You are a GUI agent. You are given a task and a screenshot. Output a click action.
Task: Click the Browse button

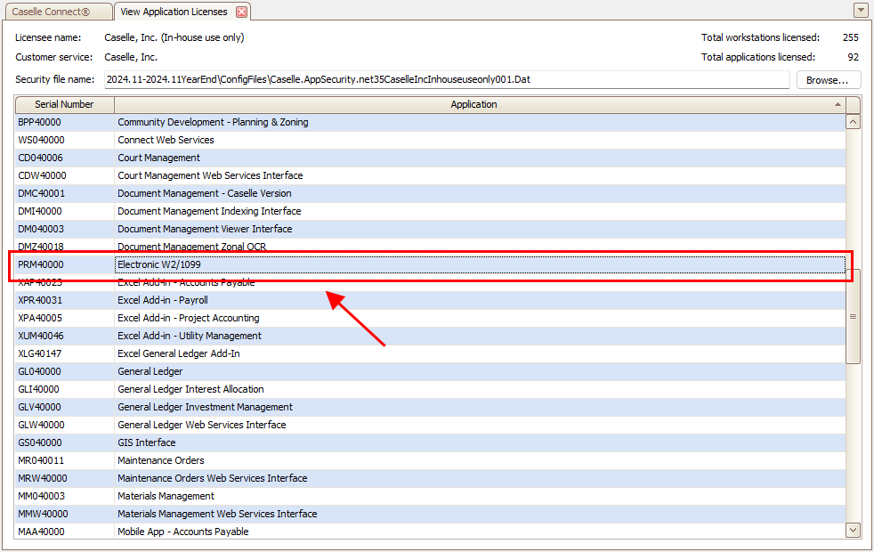point(827,80)
